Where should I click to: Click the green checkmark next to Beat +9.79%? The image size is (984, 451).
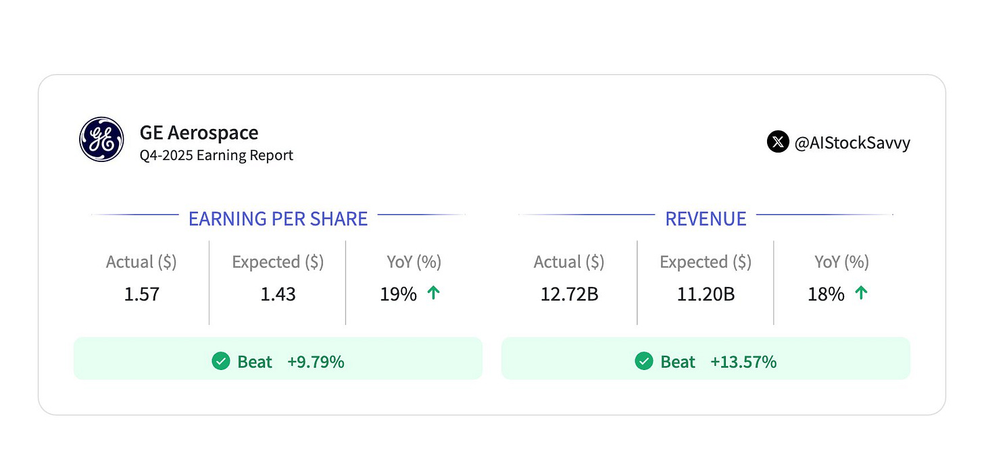[x=221, y=362]
